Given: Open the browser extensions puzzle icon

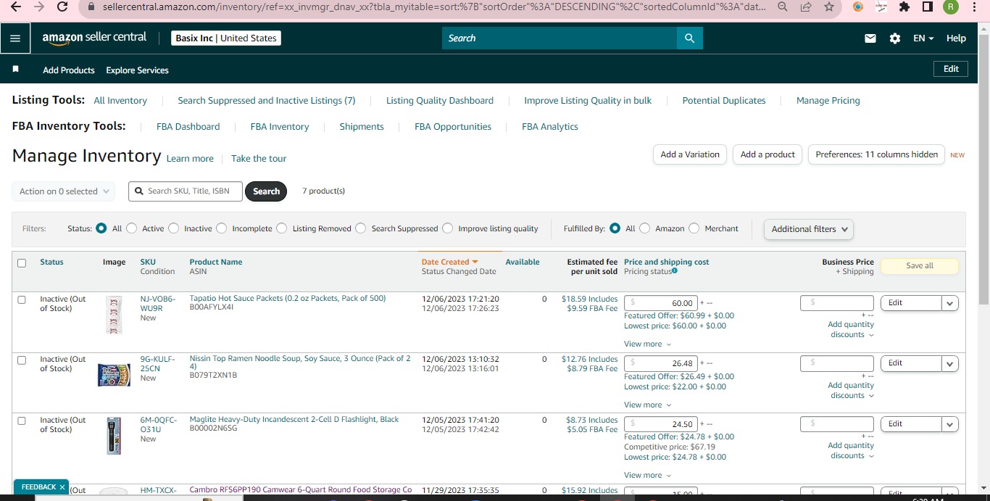Looking at the screenshot, I should tap(904, 7).
